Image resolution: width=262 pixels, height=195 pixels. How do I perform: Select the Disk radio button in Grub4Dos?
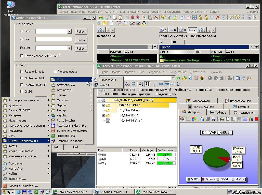pos(22,31)
